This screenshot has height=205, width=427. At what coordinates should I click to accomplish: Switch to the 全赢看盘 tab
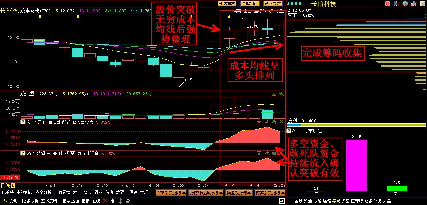coord(62,193)
